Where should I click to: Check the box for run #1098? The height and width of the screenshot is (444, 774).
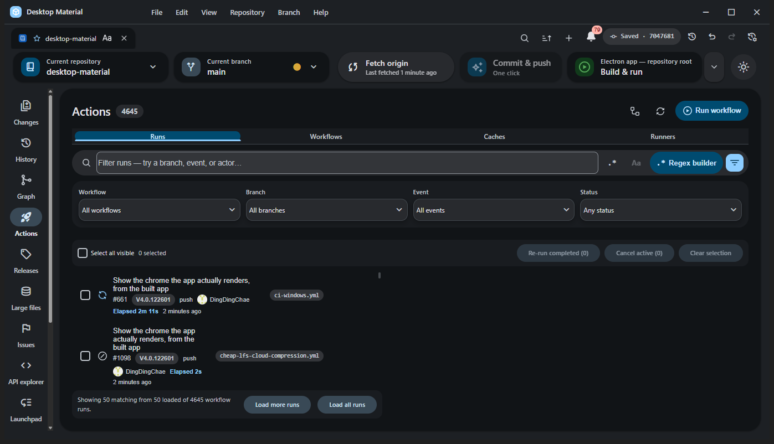pos(85,355)
